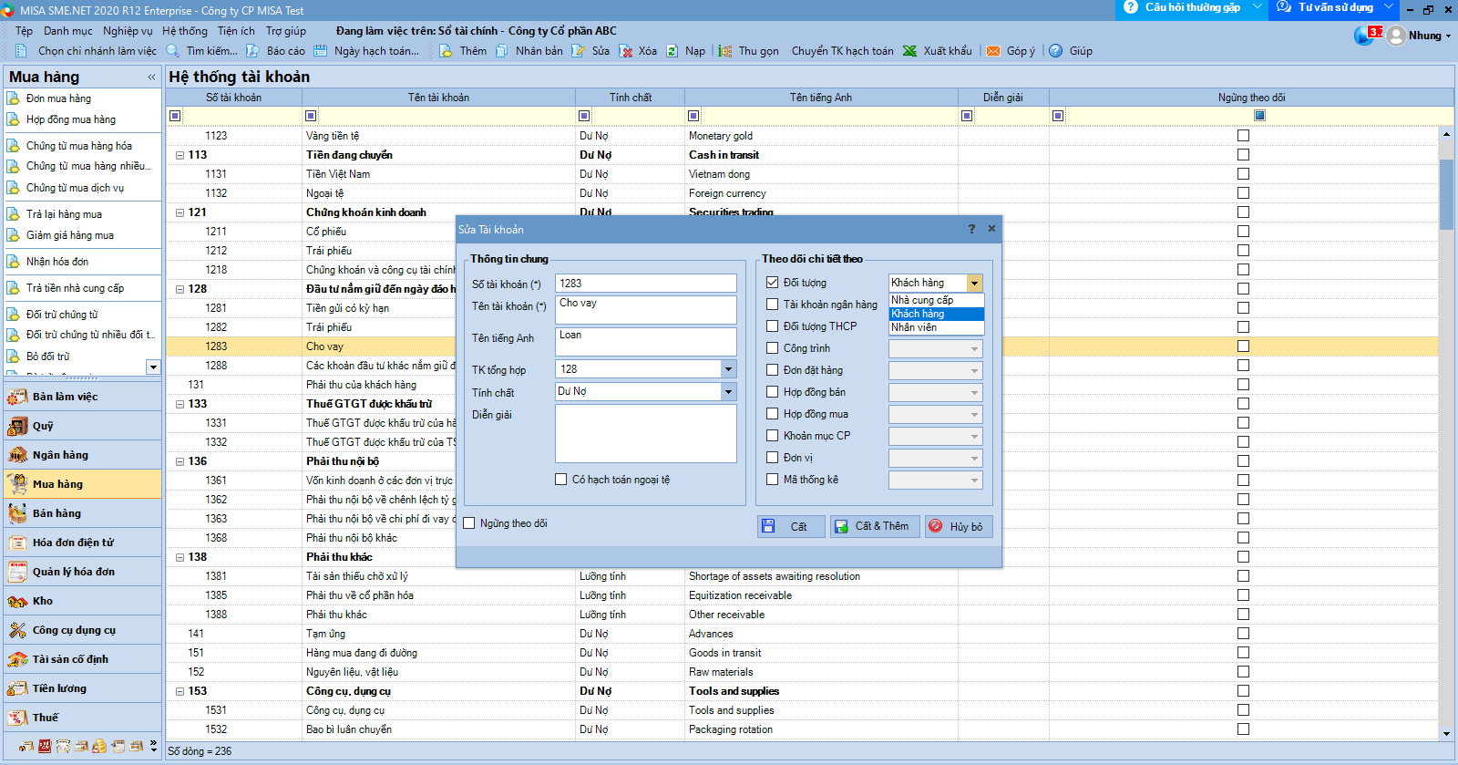The image size is (1458, 765).
Task: Check the Công trình checkbox
Action: [x=772, y=348]
